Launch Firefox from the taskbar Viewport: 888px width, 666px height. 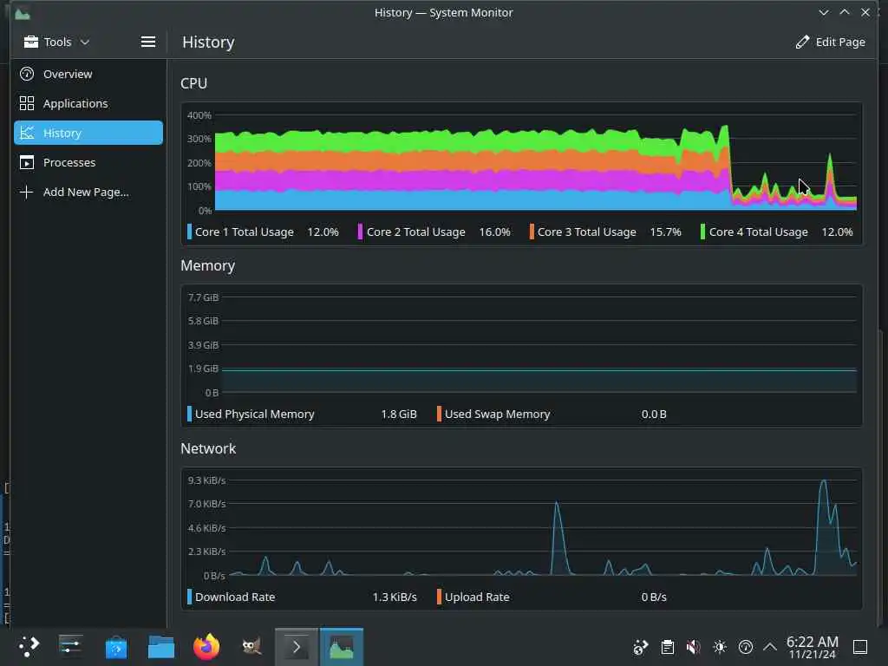[206, 646]
